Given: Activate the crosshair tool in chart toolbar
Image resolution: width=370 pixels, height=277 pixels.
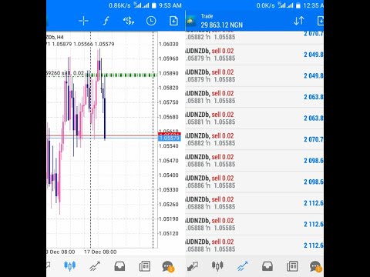Looking at the screenshot, I should click(83, 21).
